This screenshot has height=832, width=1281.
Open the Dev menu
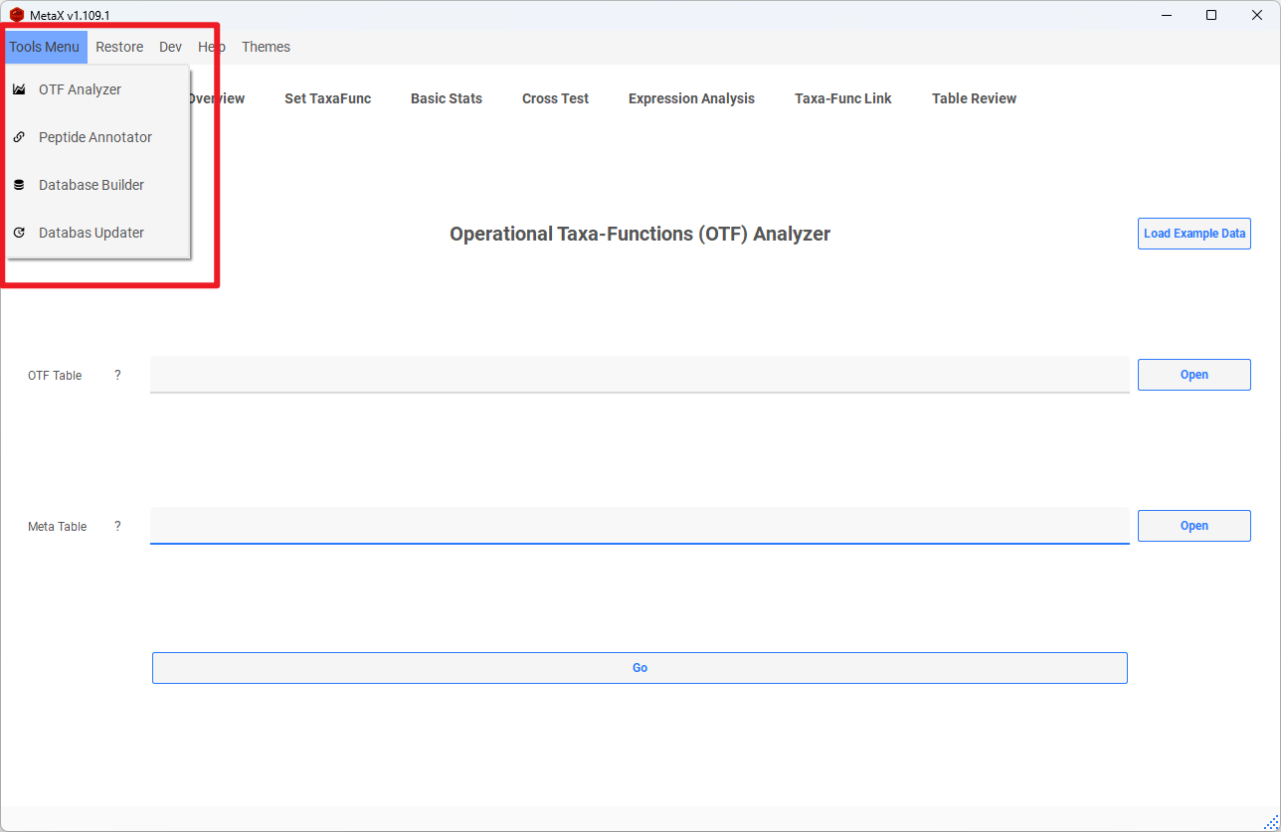(171, 47)
